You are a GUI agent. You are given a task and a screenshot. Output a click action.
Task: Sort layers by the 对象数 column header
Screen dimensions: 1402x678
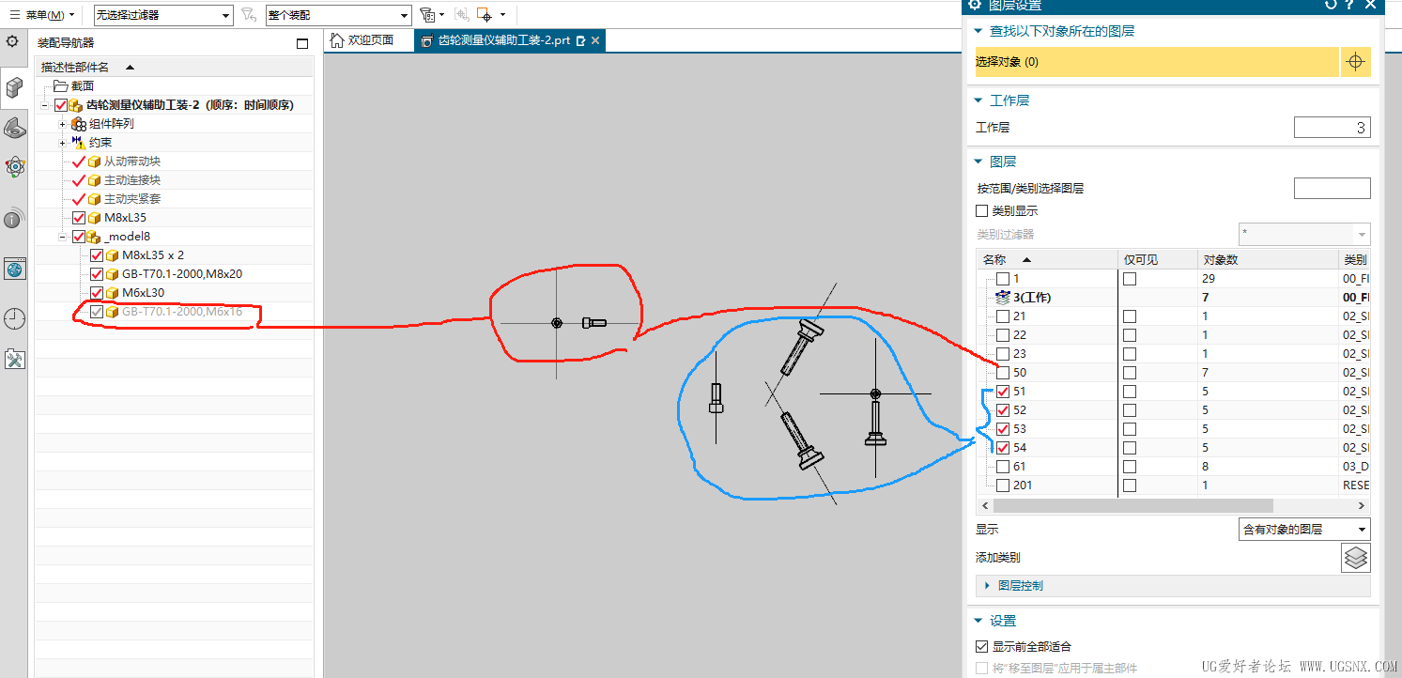click(x=1267, y=259)
